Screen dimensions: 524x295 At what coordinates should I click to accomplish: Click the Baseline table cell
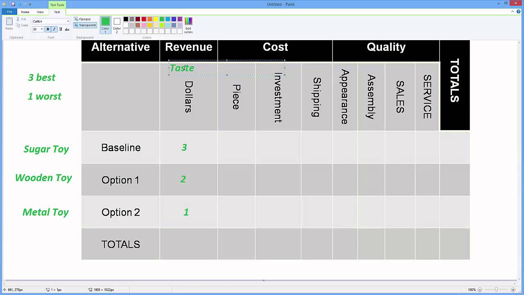121,147
